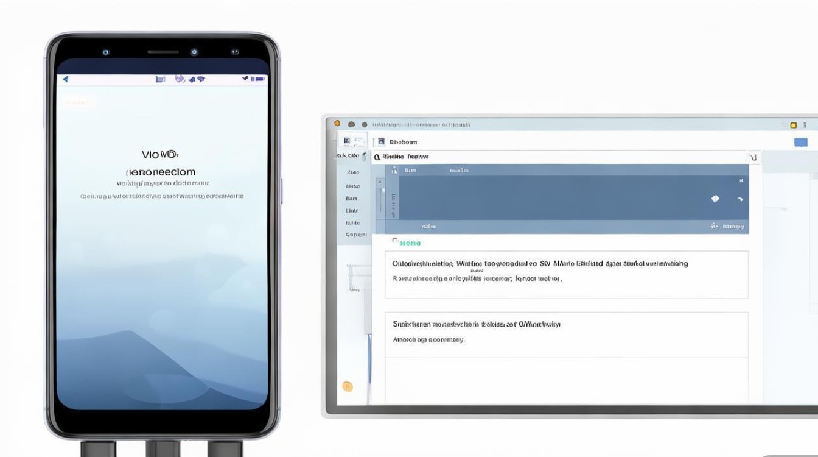Click the curved arrow icon in blue panel

tap(739, 199)
